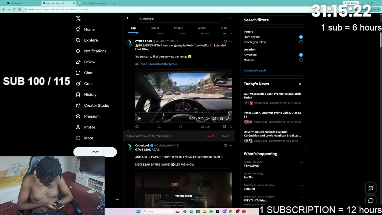Play the car gameplay video
The height and width of the screenshot is (215, 382).
pyautogui.click(x=139, y=119)
